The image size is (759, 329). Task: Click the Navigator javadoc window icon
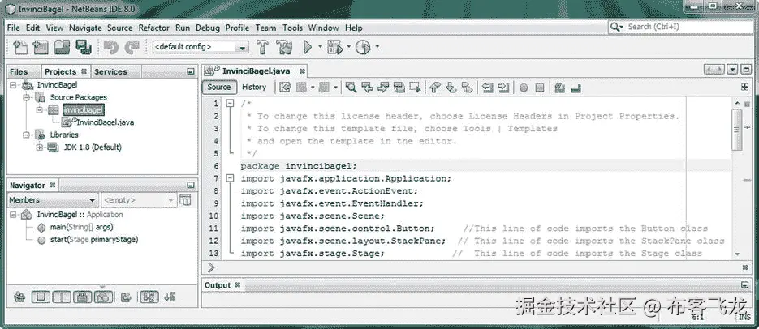tap(185, 200)
